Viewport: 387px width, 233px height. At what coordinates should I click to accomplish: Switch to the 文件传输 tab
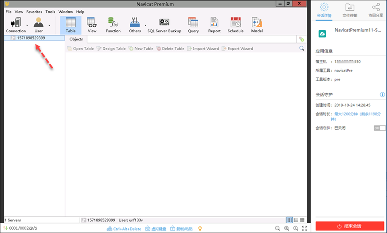[x=350, y=10]
